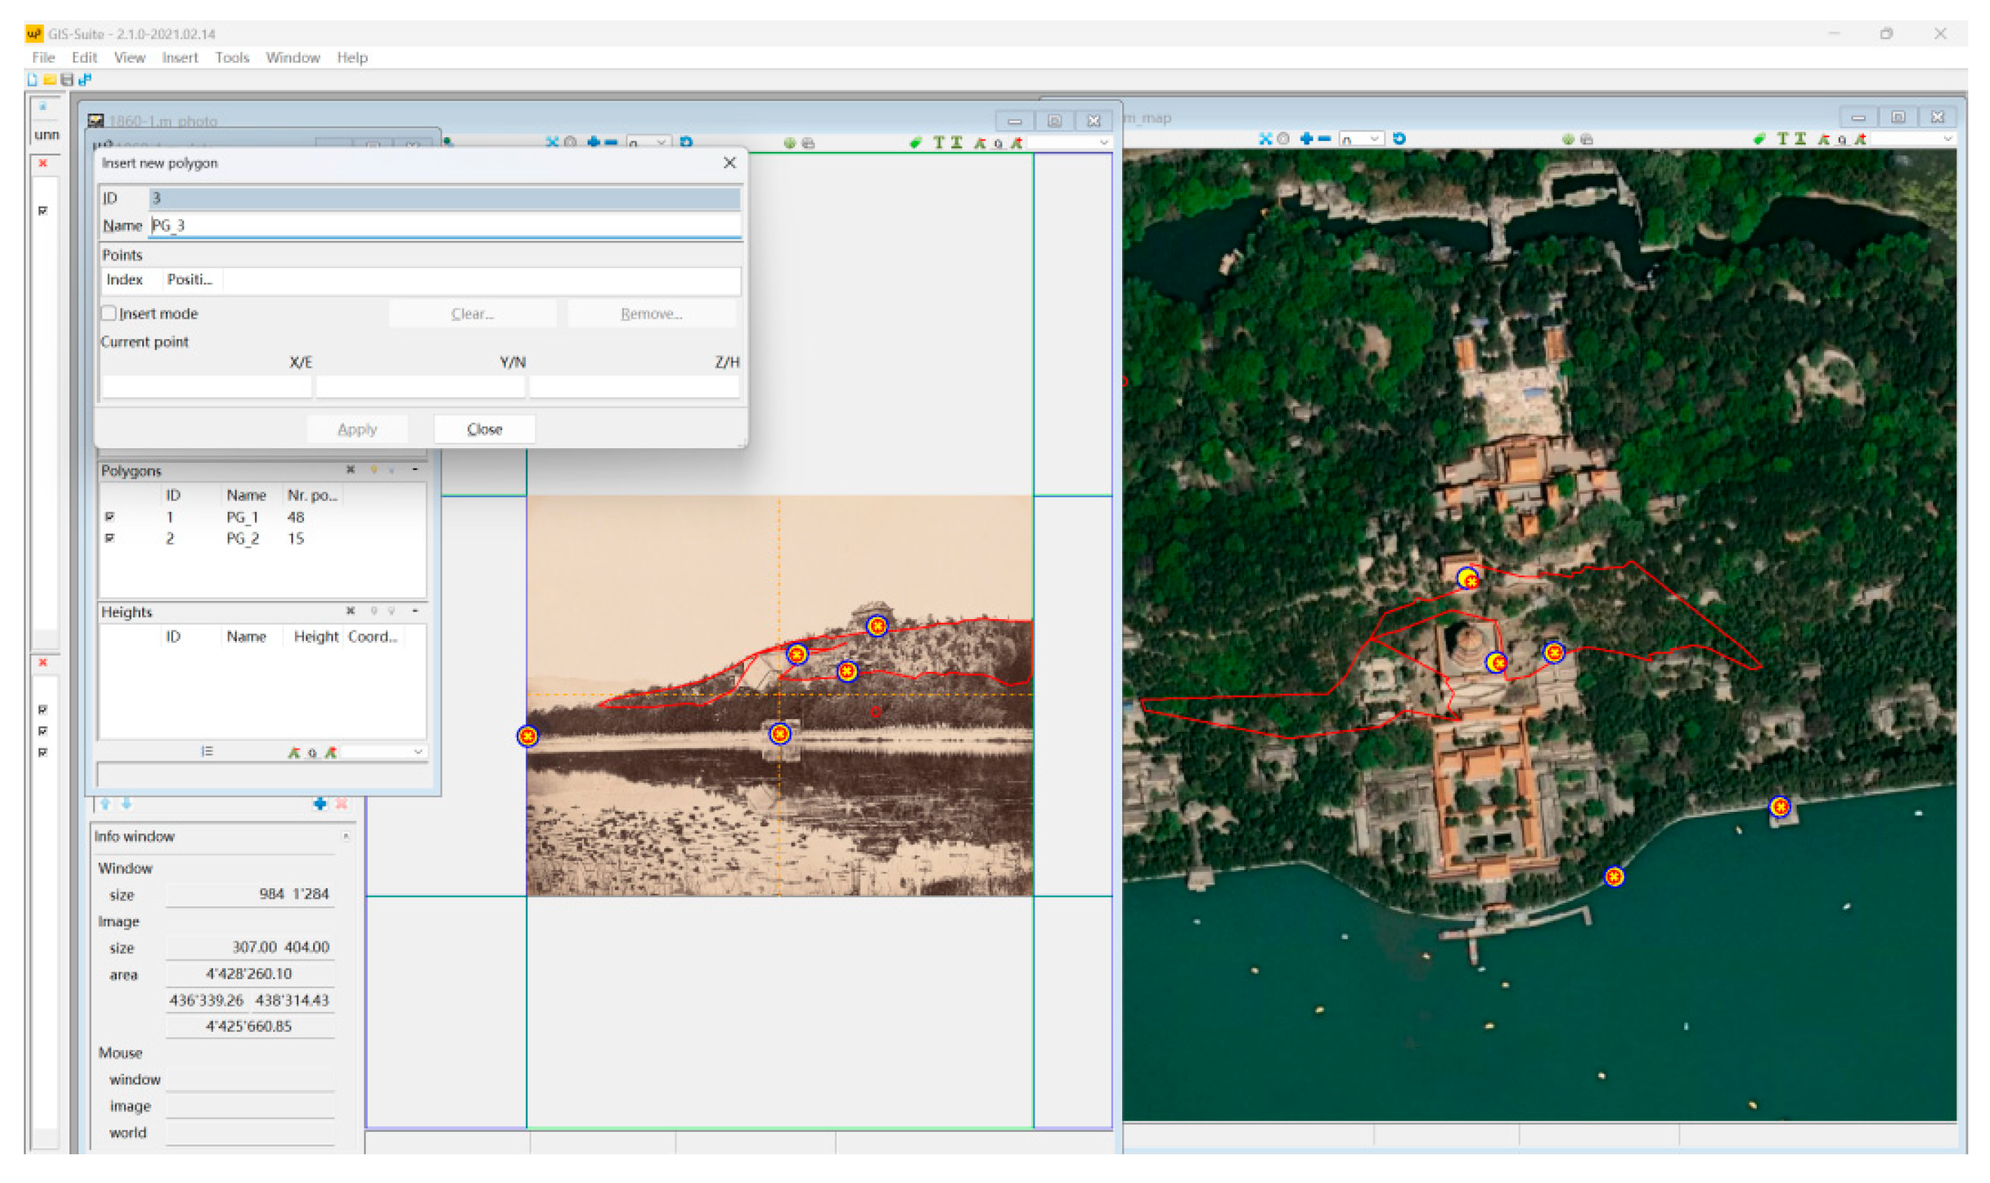This screenshot has height=1183, width=1990.
Task: Select the pan/move tool on the map toolbar
Action: pos(1267,140)
